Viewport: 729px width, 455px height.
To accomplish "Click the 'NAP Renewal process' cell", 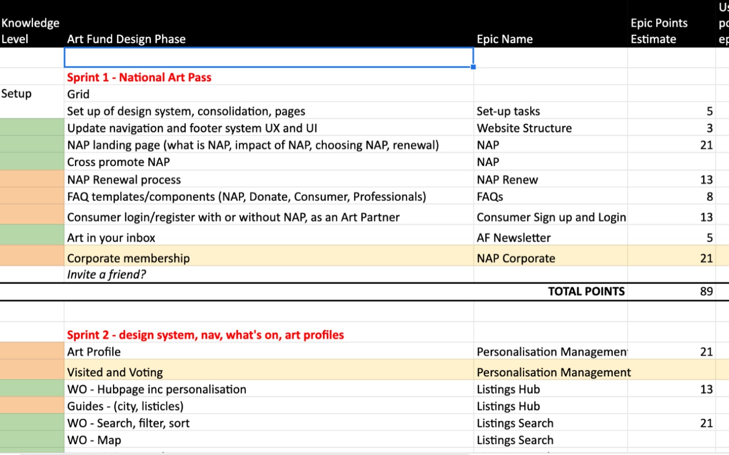I will tap(269, 179).
